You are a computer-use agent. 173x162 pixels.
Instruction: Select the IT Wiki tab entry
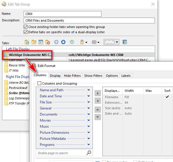coord(14,70)
